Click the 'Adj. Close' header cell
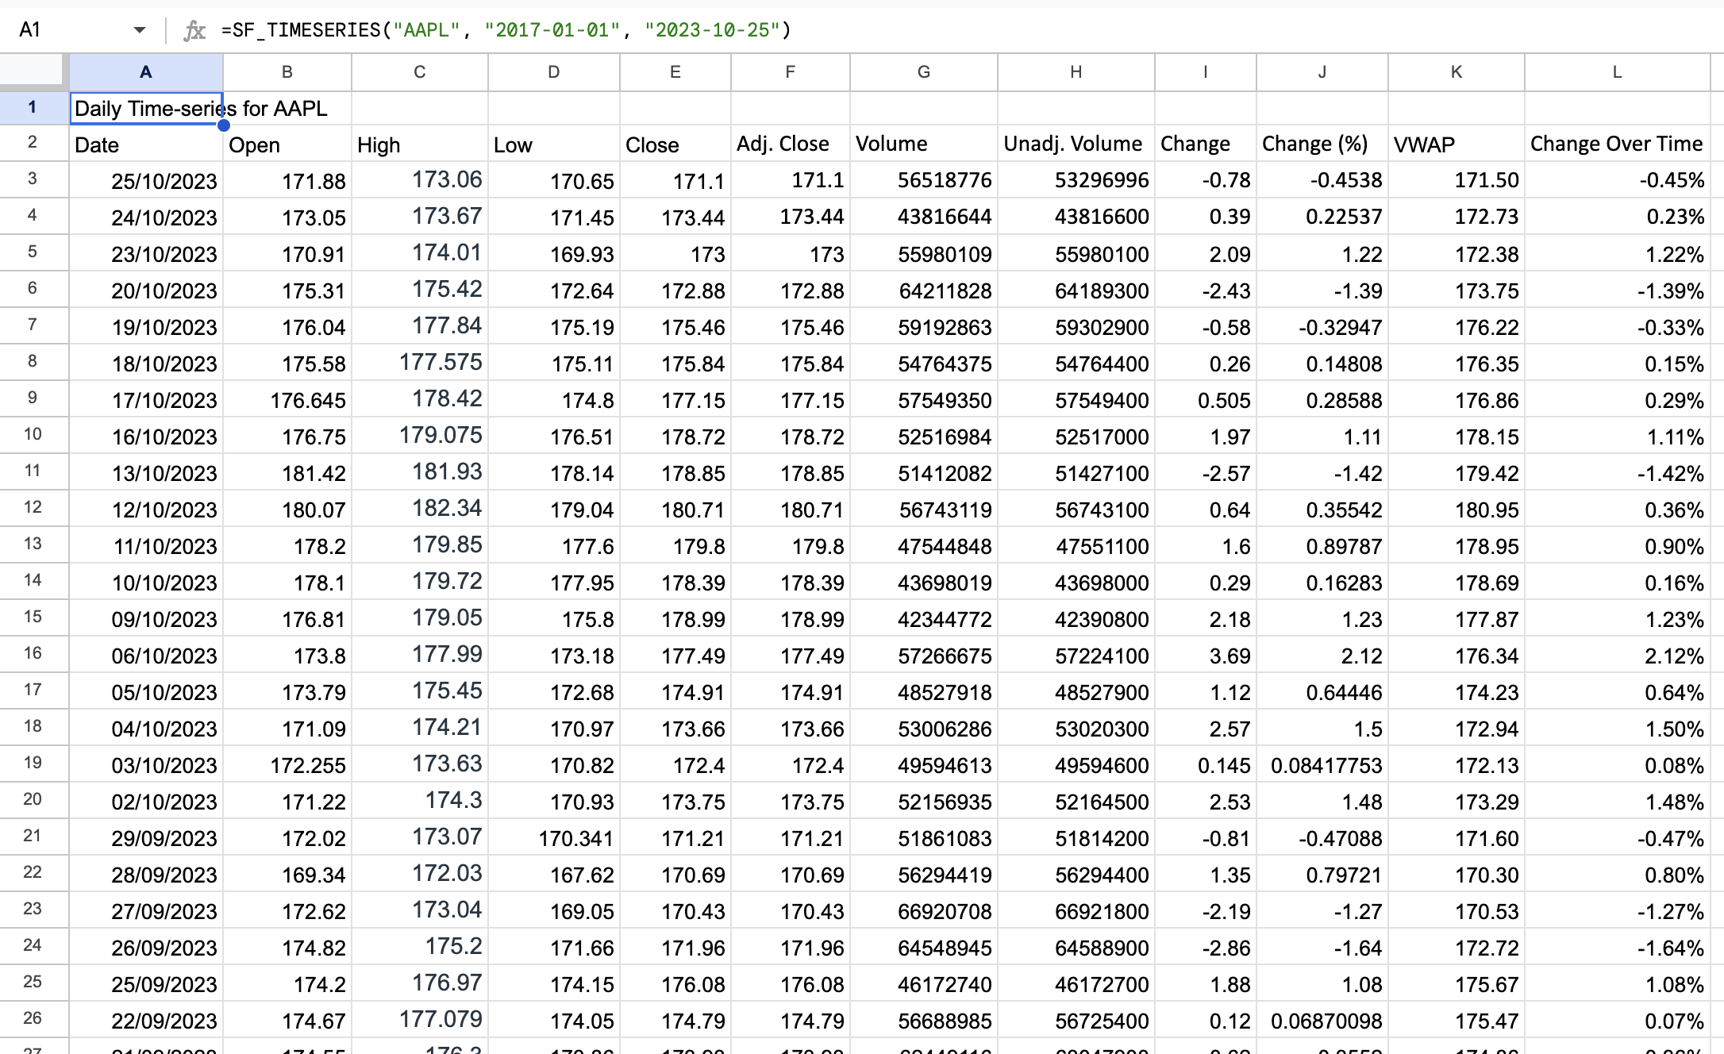The height and width of the screenshot is (1054, 1724). (x=791, y=144)
